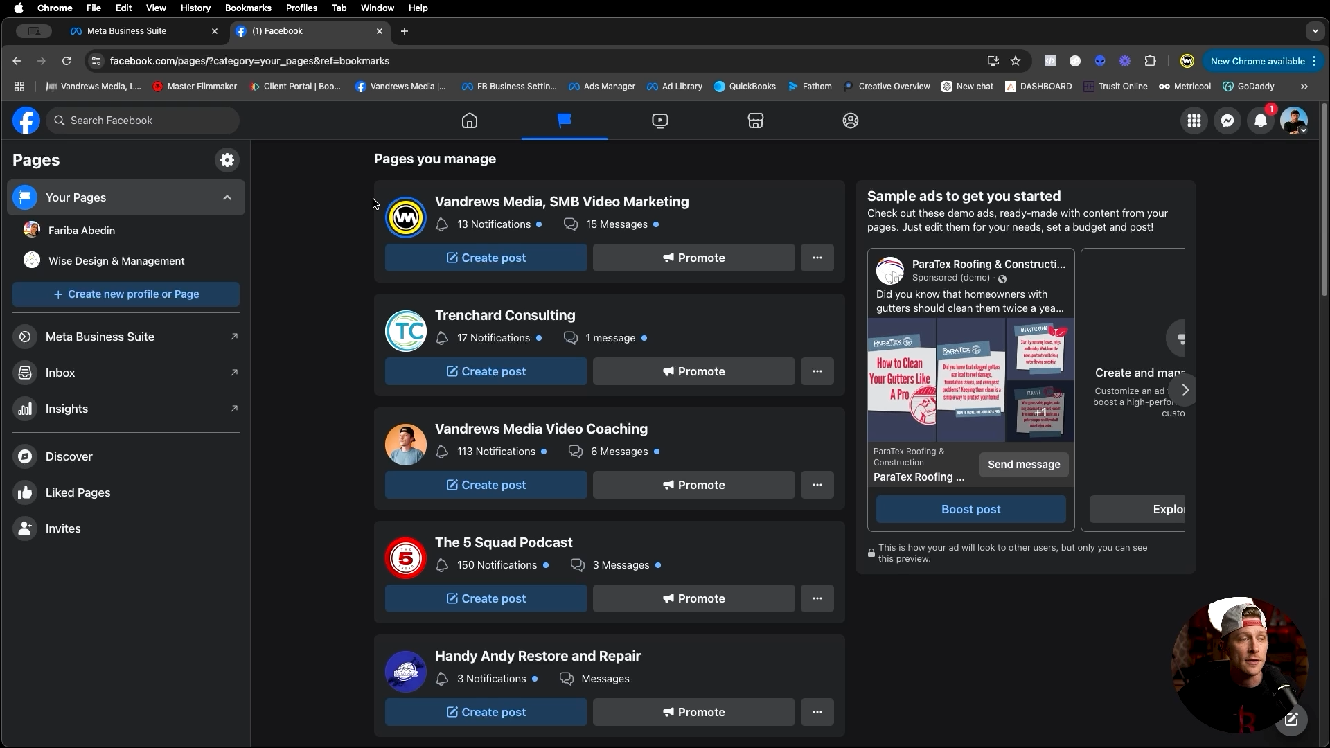Screen dimensions: 1330x748
Task: Click the Facebook logo
Action: coord(26,121)
